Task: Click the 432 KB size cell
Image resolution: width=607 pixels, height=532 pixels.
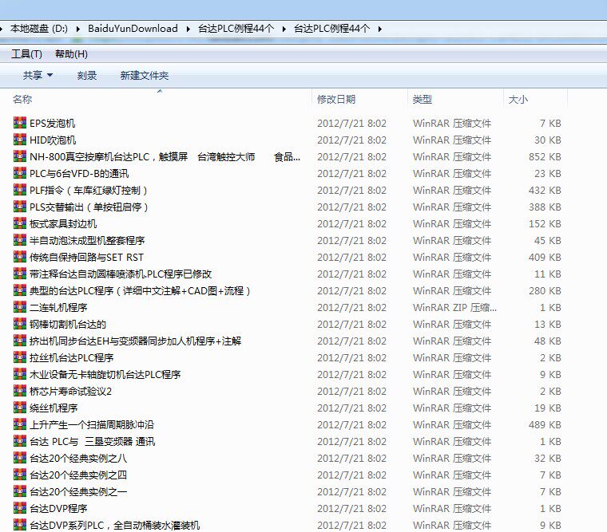Action: coord(545,190)
